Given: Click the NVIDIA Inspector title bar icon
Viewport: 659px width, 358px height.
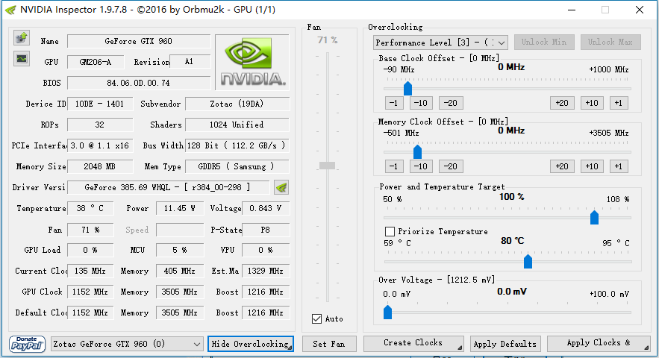Looking at the screenshot, I should [10, 10].
